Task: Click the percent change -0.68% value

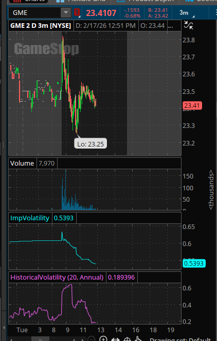Action: pyautogui.click(x=132, y=16)
